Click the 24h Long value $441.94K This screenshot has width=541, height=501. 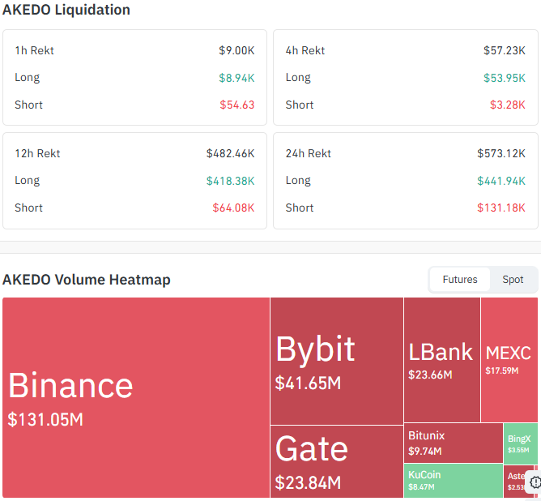(501, 181)
